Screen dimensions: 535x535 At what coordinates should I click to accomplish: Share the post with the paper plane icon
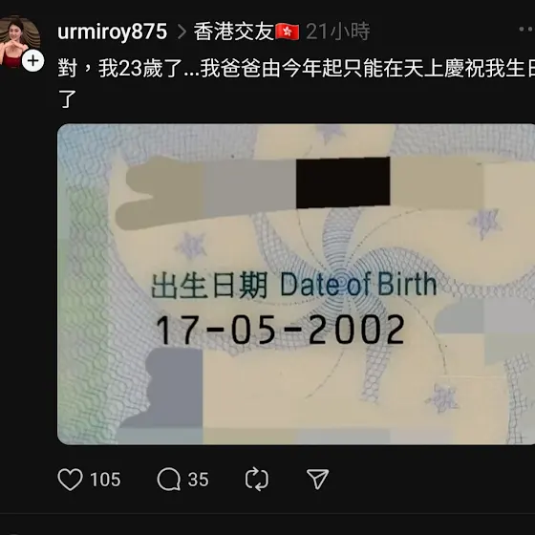(317, 479)
